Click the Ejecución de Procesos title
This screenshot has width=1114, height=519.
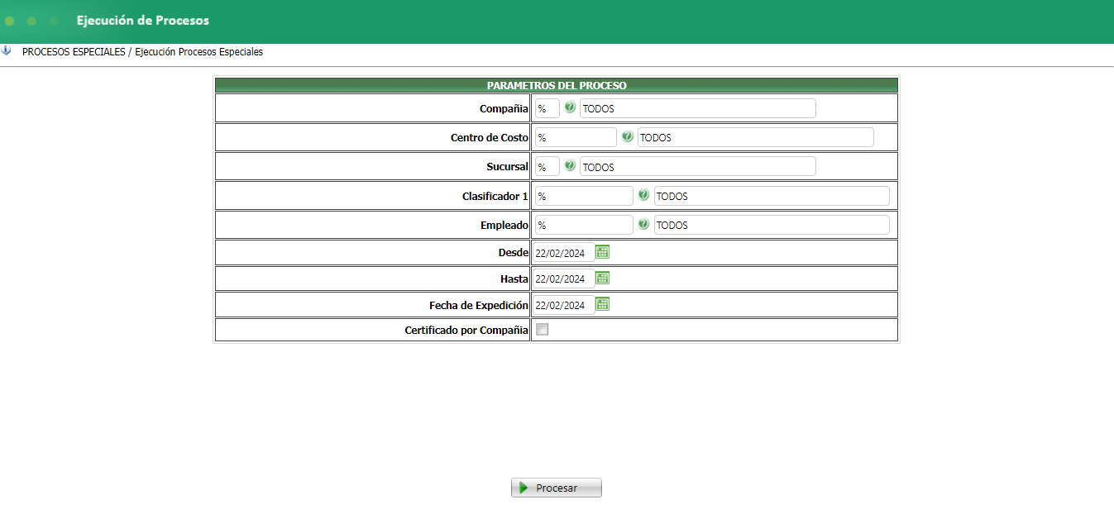pos(143,20)
